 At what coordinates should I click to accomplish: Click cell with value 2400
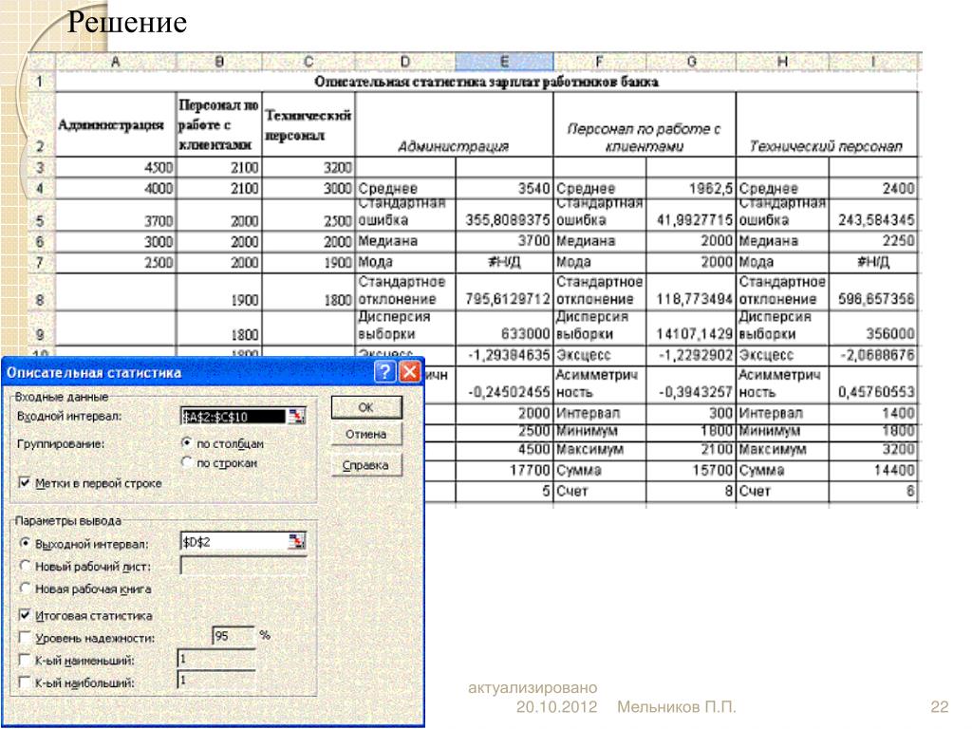click(x=873, y=189)
